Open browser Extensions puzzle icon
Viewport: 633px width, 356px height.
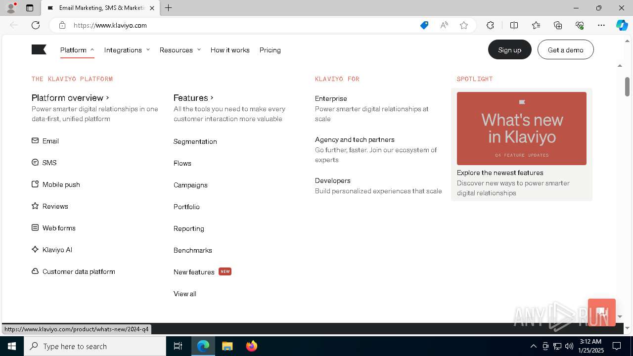(490, 25)
